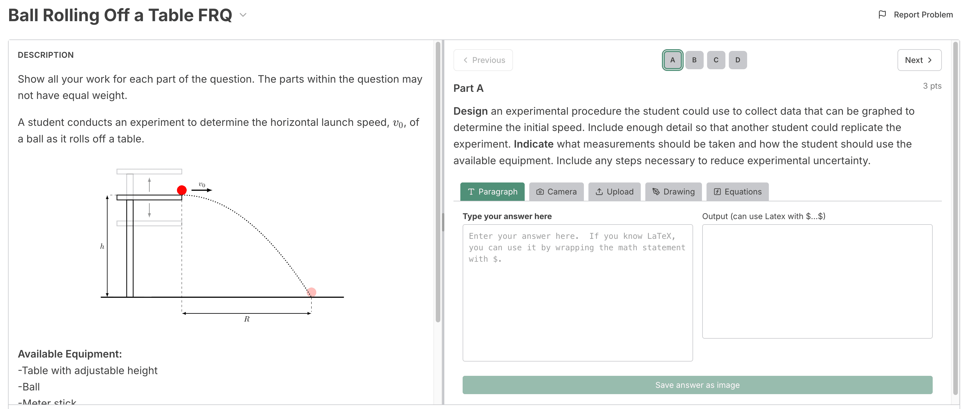Open the Equations editor
The height and width of the screenshot is (409, 967).
tap(737, 192)
